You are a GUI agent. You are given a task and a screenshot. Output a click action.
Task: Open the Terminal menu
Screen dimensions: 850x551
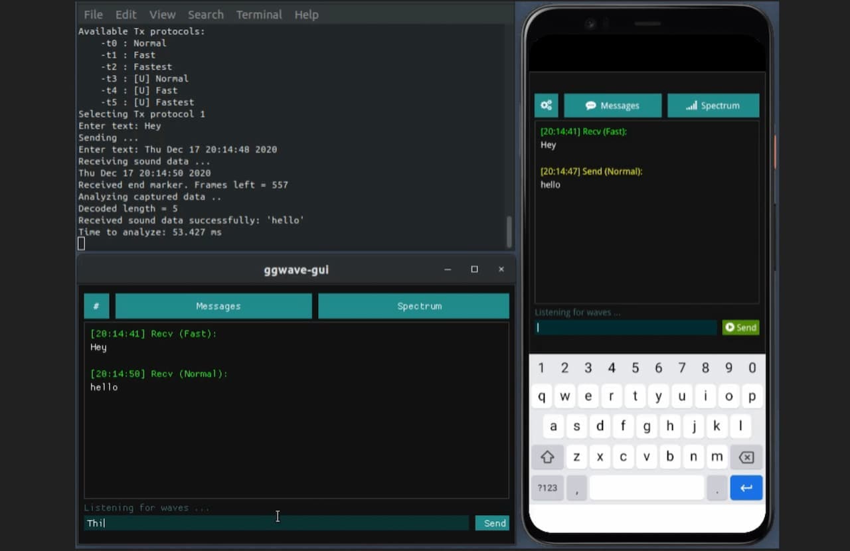coord(259,14)
